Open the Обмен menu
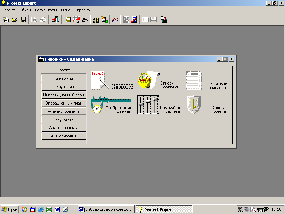Image resolution: width=285 pixels, height=214 pixels. point(25,10)
